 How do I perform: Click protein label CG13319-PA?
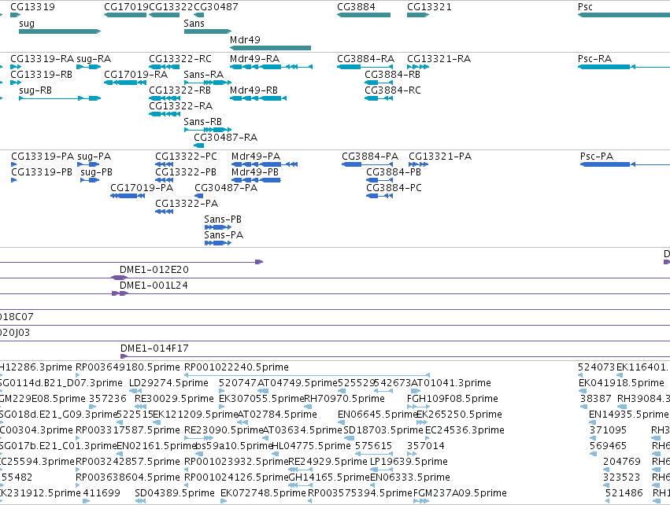click(x=43, y=157)
